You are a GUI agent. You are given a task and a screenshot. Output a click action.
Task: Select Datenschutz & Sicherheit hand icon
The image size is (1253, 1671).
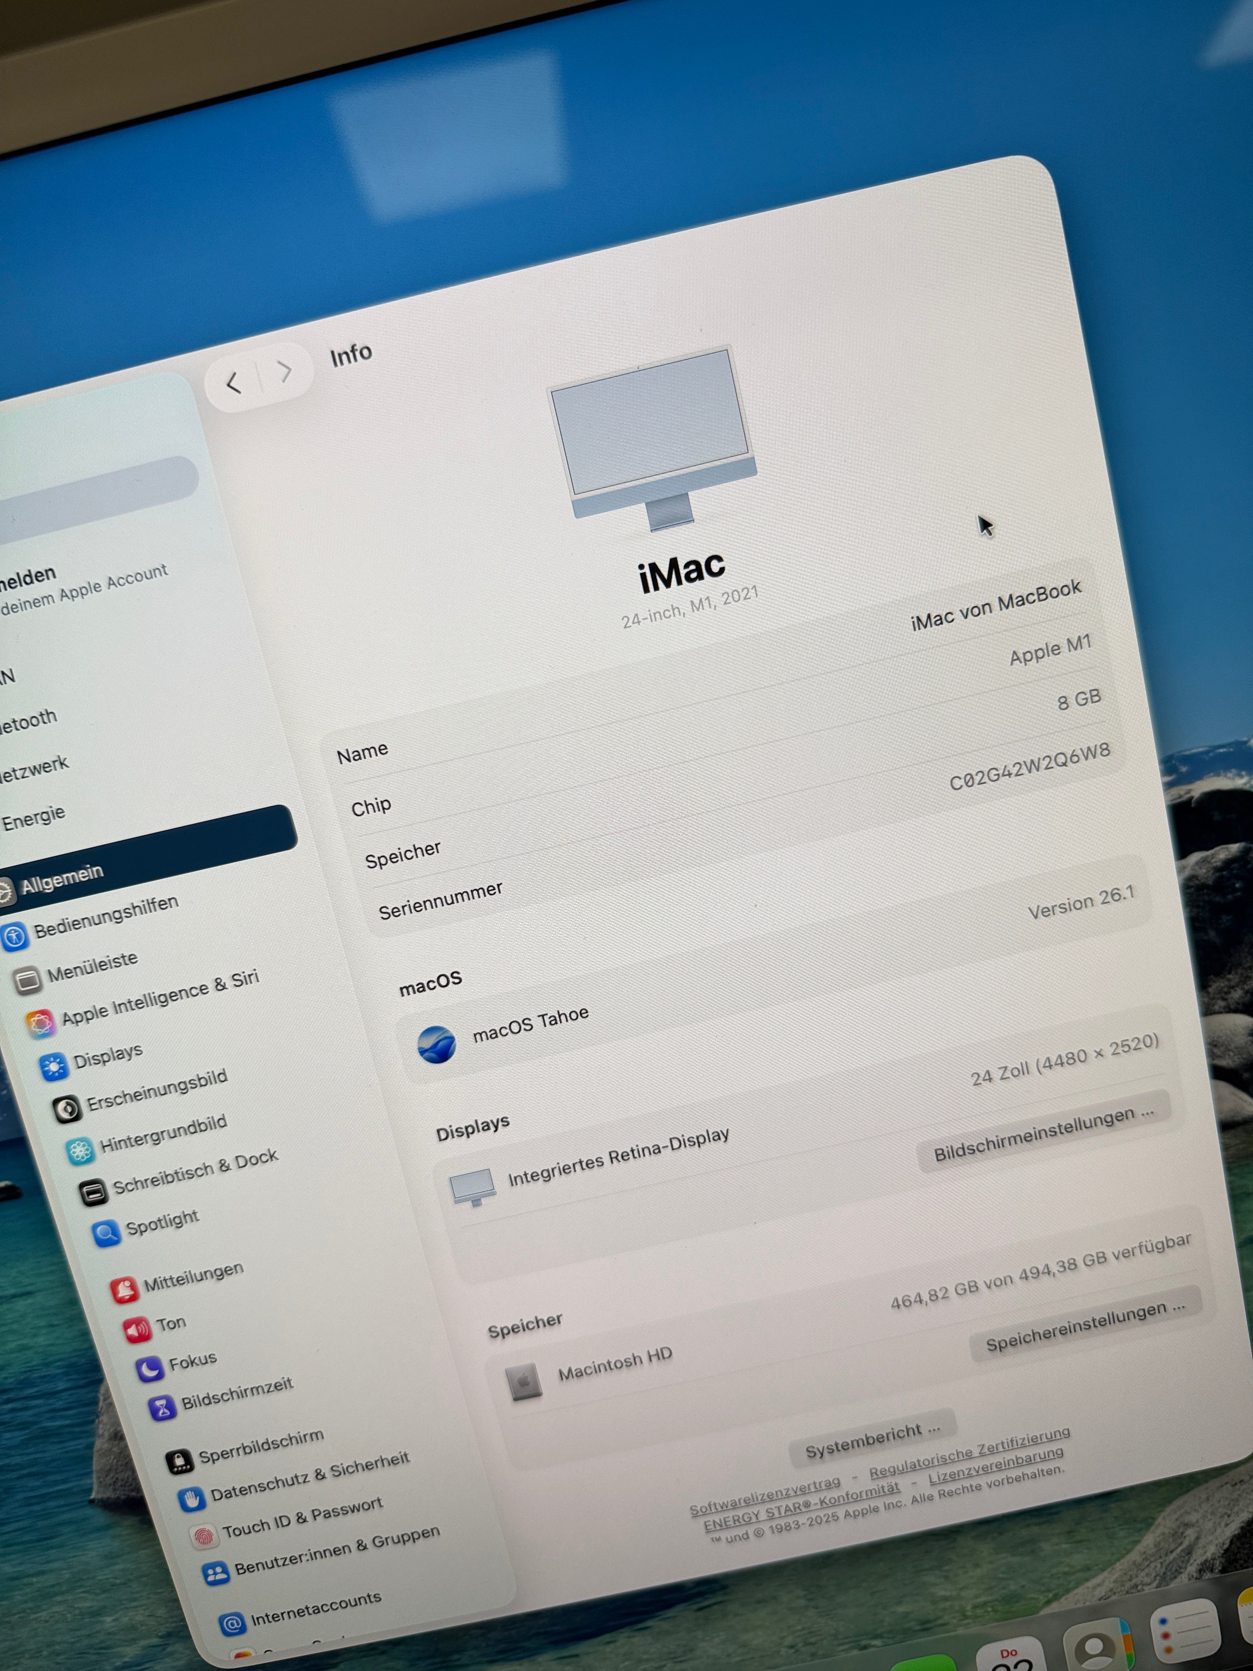192,1499
